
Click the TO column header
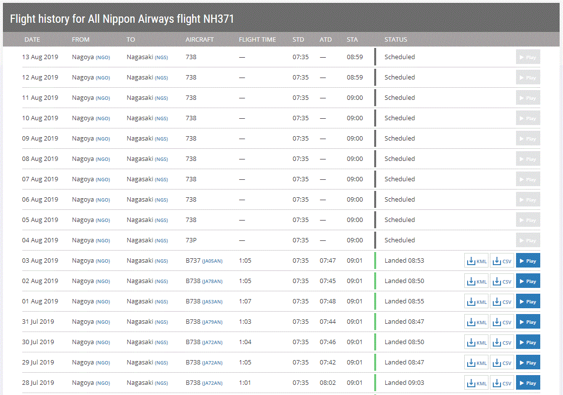pos(131,40)
